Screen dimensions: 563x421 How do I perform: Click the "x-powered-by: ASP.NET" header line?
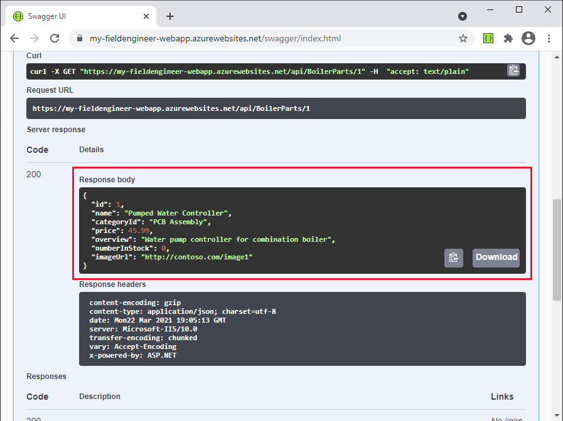coord(133,355)
